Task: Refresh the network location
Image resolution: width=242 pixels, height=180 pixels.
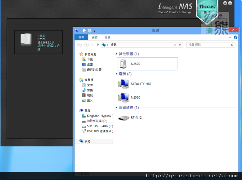Action: pos(180,45)
